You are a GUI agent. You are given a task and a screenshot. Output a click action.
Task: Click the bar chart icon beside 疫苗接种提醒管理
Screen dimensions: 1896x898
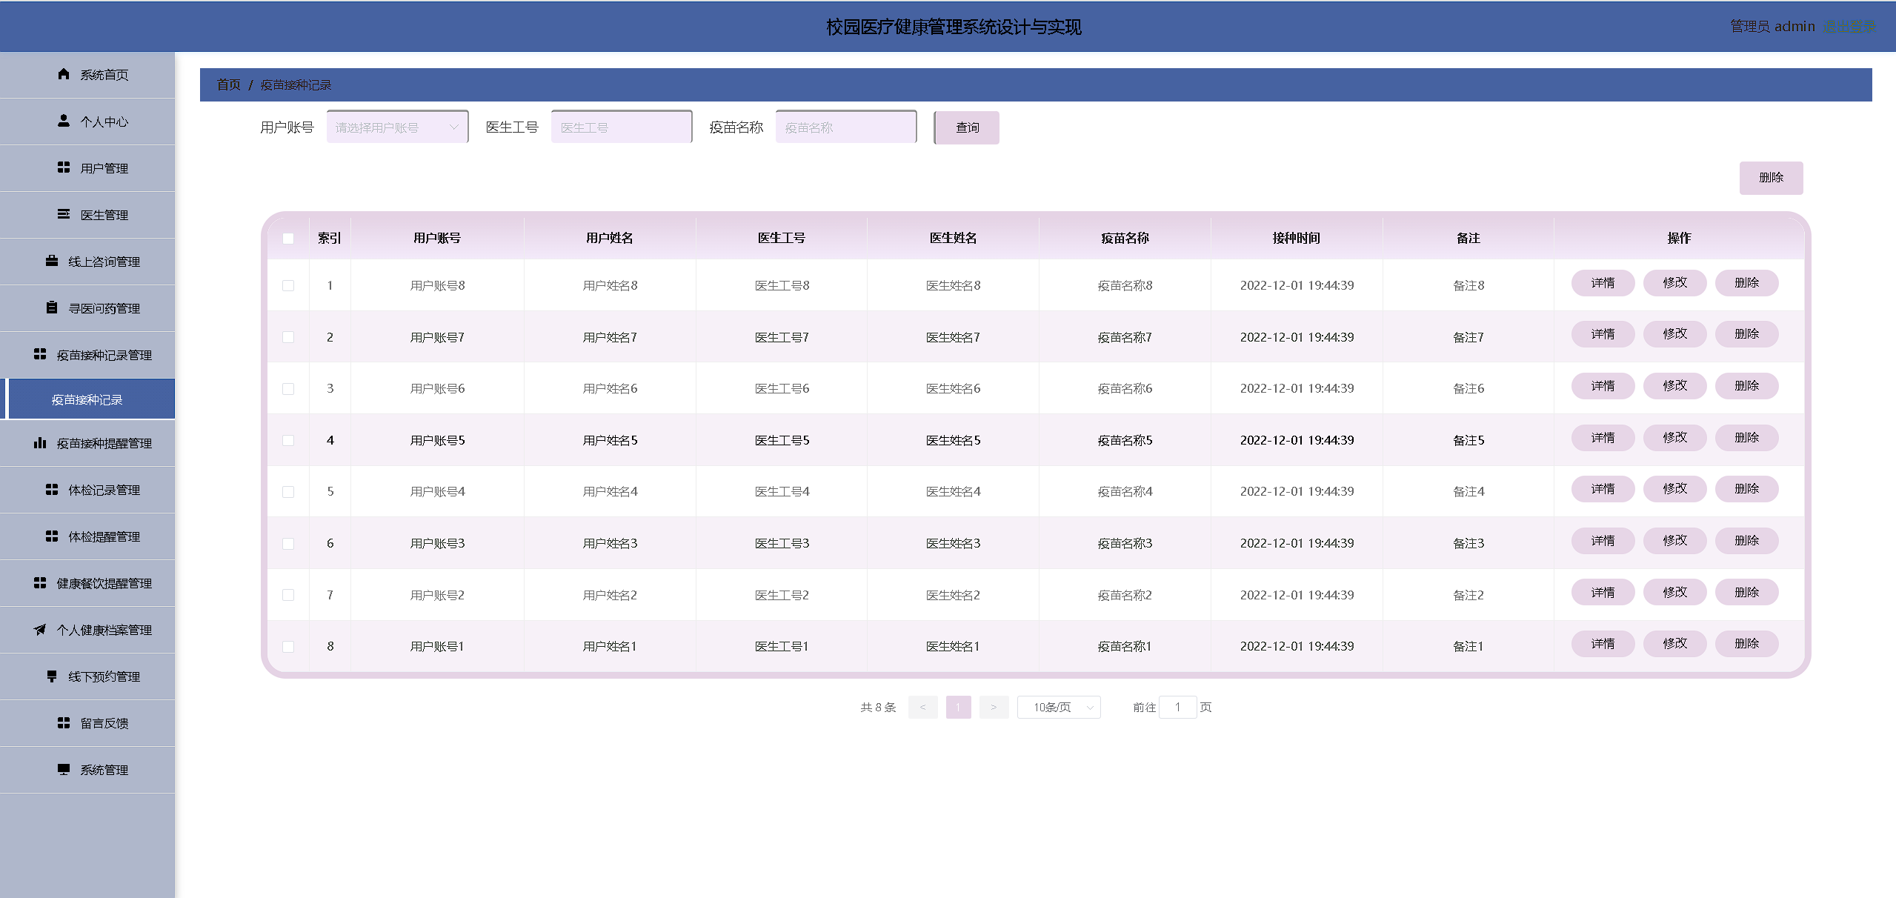(40, 443)
